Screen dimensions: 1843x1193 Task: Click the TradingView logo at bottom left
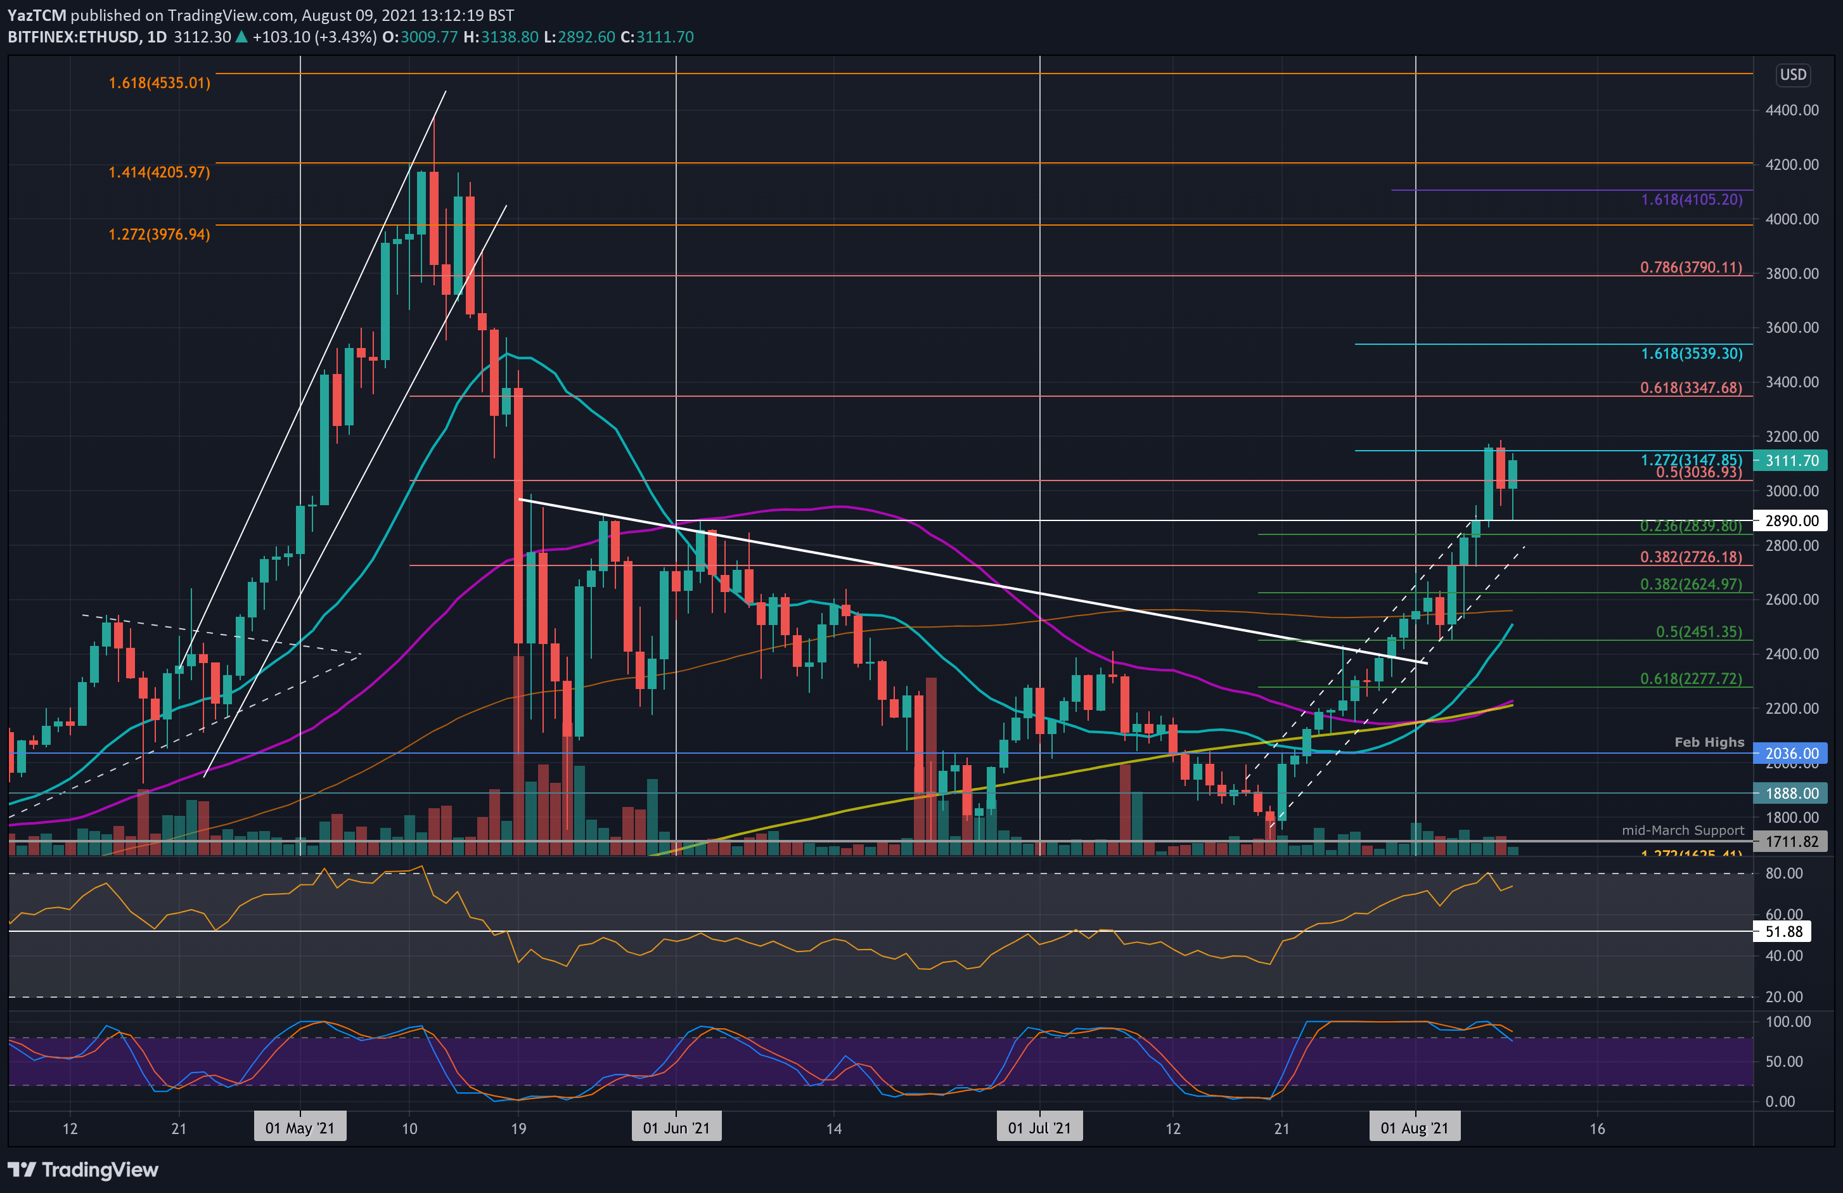(81, 1170)
